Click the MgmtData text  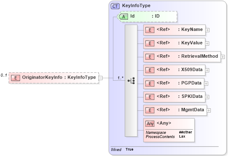pyautogui.click(x=193, y=110)
